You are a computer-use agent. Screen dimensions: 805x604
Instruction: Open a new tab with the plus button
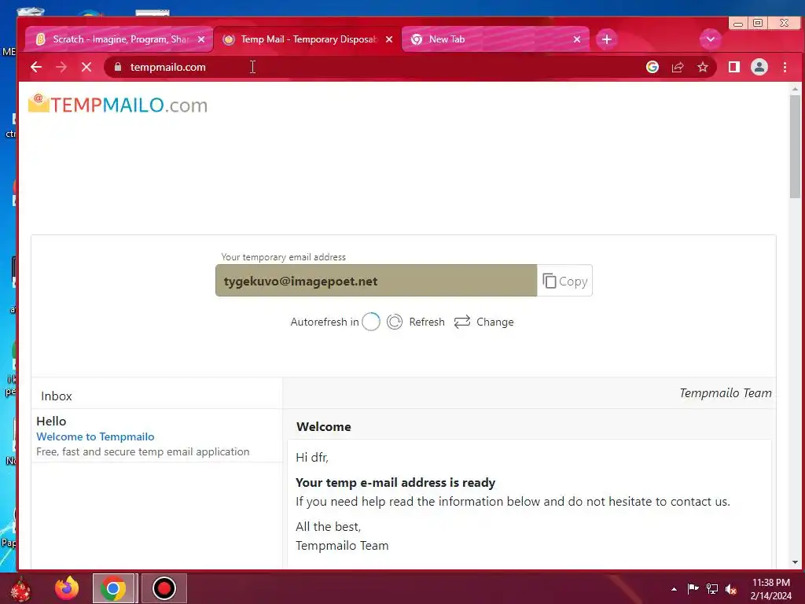coord(606,39)
